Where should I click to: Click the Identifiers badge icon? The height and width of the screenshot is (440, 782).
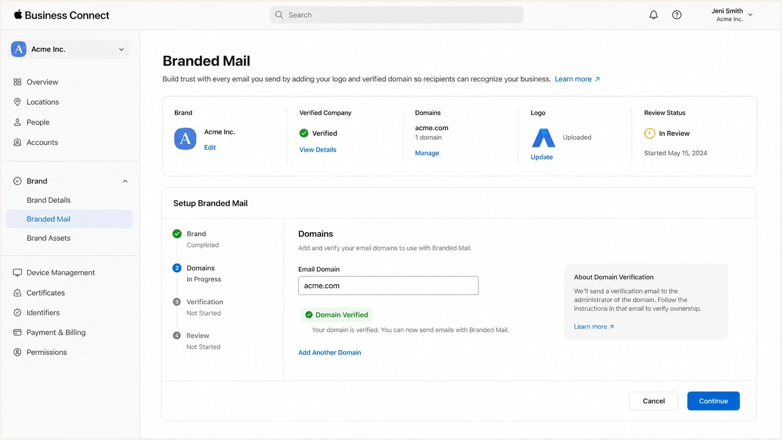click(17, 312)
